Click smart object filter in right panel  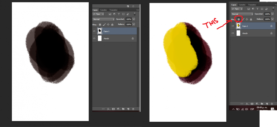click(266, 9)
